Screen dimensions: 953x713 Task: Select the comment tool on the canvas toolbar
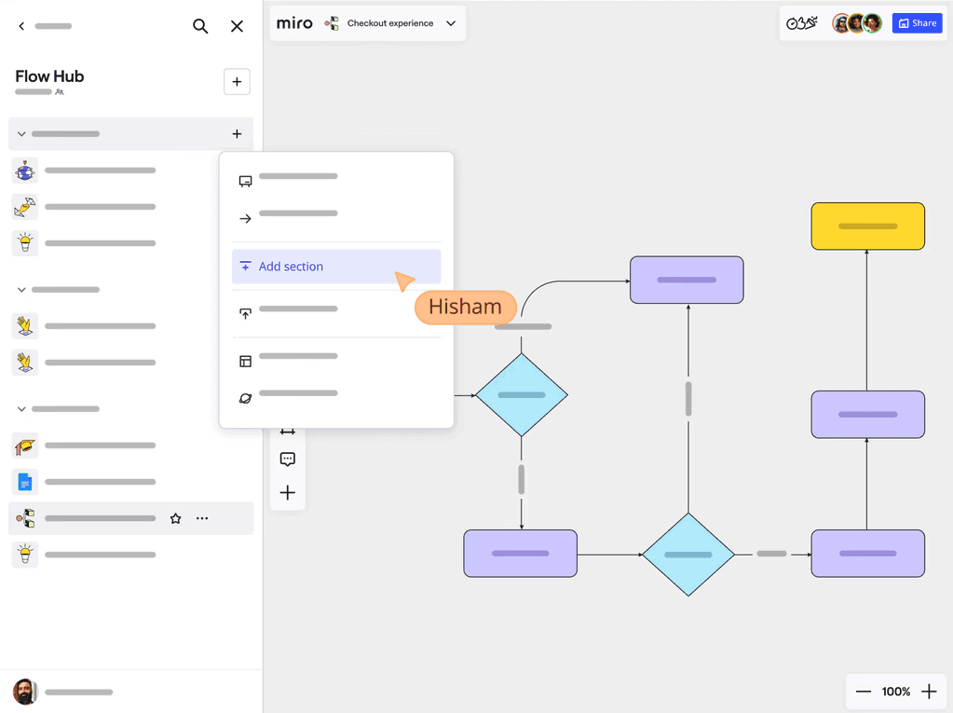[287, 459]
